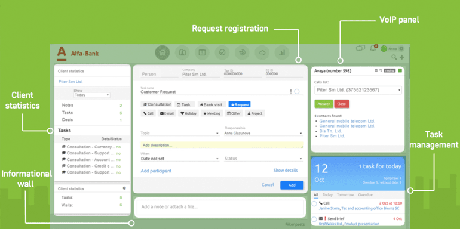Click the notifications bell icon
The image size is (460, 229).
(373, 48)
